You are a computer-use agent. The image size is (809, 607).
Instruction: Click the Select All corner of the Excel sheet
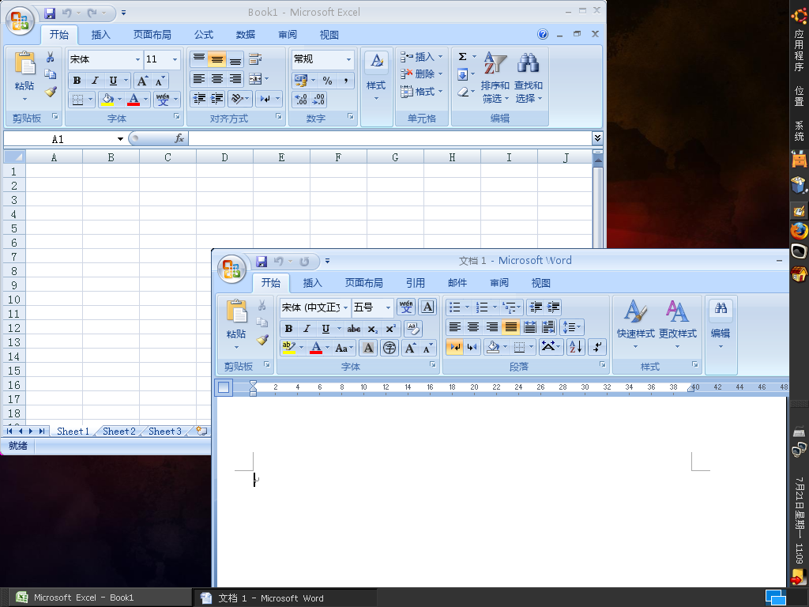(x=14, y=157)
